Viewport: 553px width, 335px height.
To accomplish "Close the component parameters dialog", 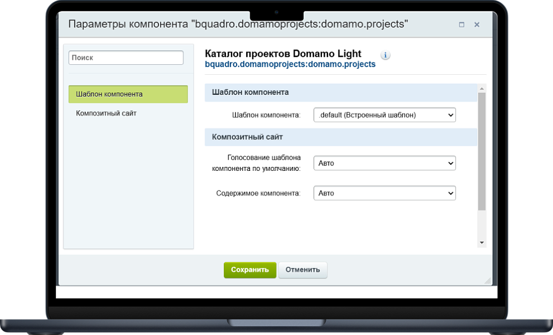I will pyautogui.click(x=476, y=25).
